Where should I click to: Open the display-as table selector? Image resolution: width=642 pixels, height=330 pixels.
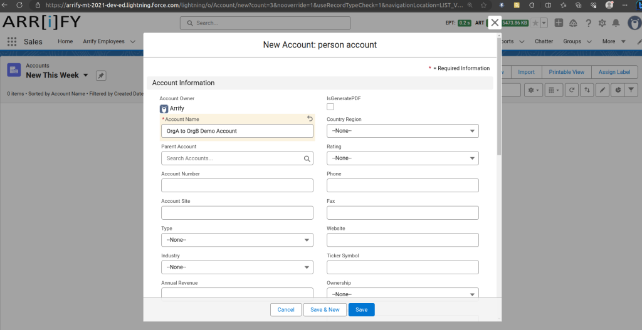tap(554, 90)
